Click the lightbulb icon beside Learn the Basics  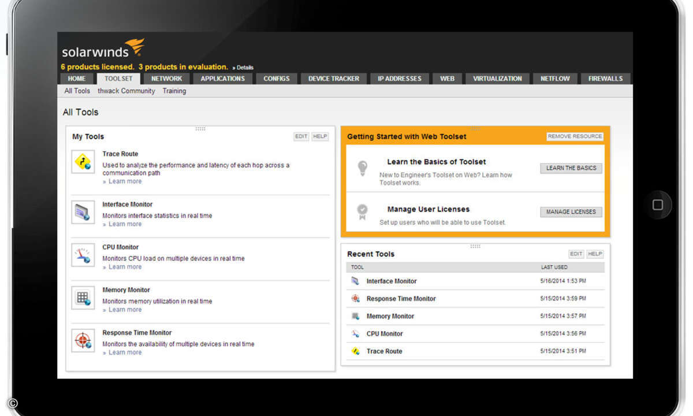pyautogui.click(x=362, y=168)
